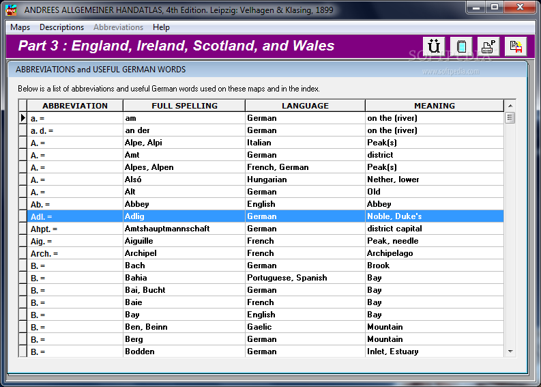The image size is (541, 387).
Task: Open the notepad icon in toolbar
Action: 461,46
